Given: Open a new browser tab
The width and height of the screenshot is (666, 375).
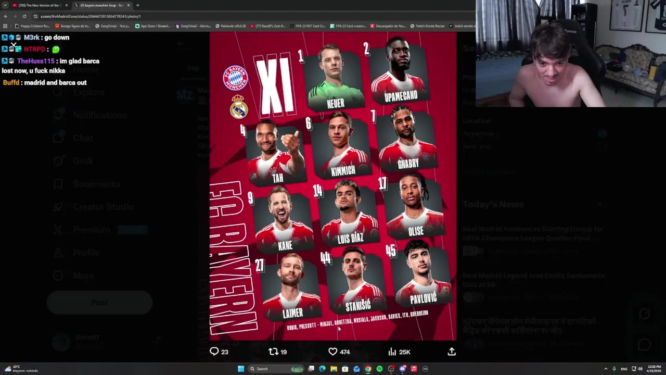Looking at the screenshot, I should coord(137,5).
